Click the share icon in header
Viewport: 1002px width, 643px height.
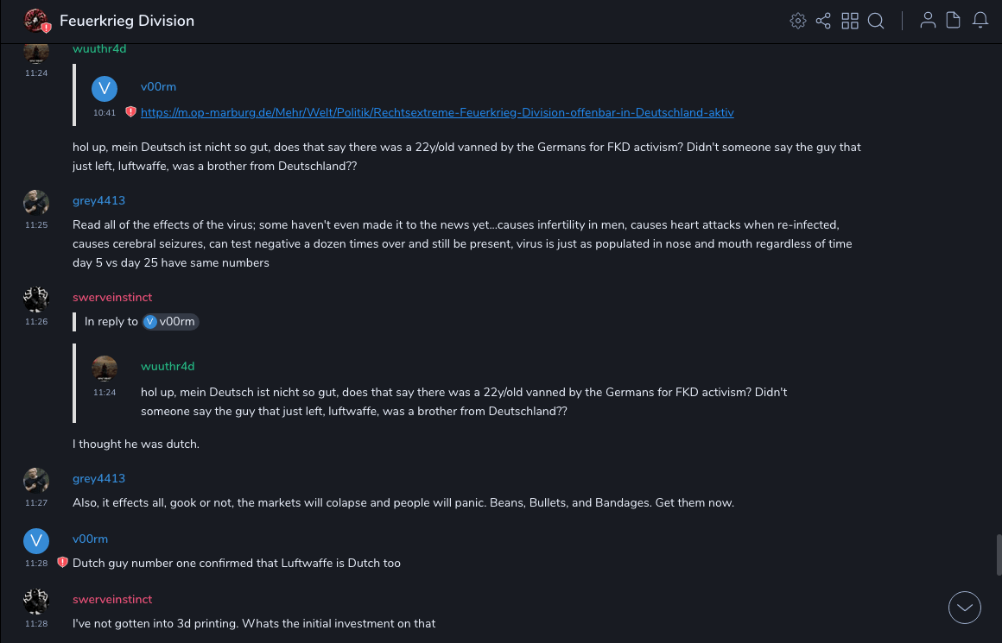tap(823, 21)
